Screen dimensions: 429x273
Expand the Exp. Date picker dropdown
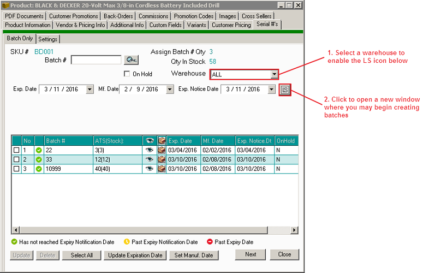[x=90, y=90]
